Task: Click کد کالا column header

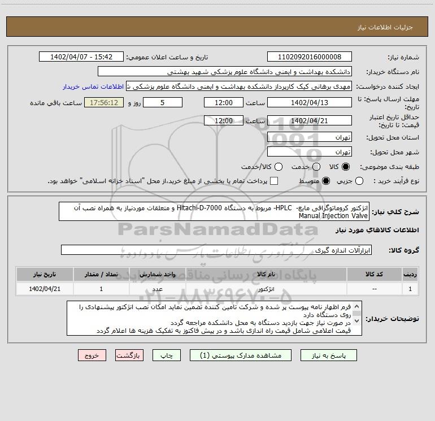Action: (374, 274)
